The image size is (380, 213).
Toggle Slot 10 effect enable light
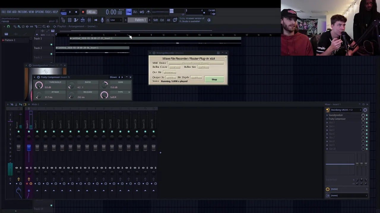(x=367, y=149)
